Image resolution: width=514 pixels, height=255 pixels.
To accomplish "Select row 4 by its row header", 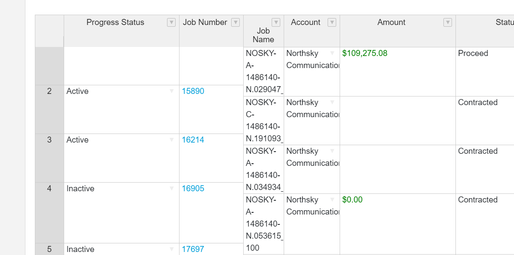I will click(x=49, y=189).
